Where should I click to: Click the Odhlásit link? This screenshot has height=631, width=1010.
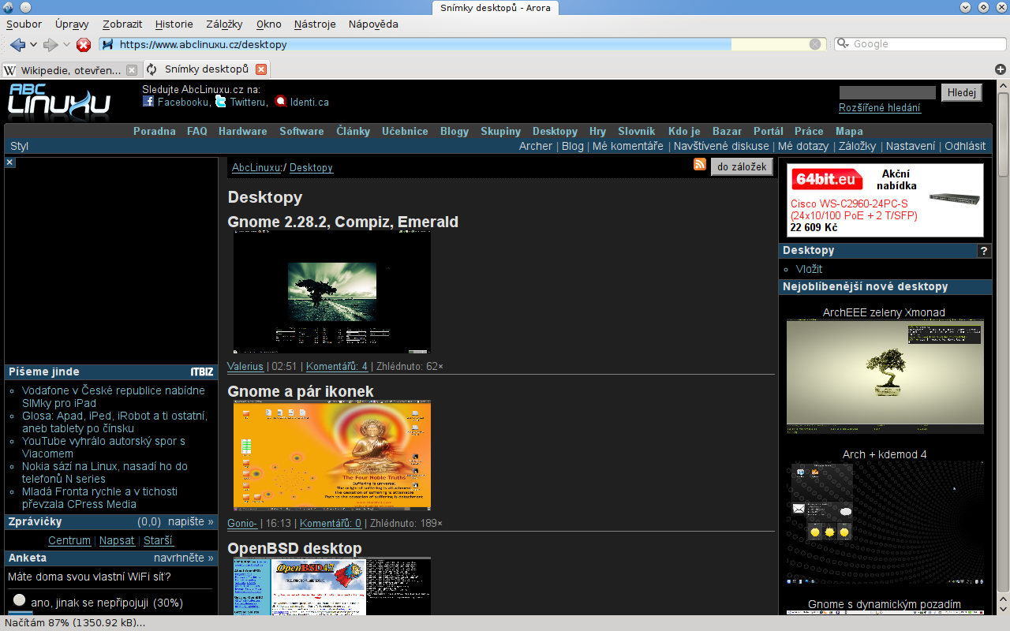click(965, 146)
